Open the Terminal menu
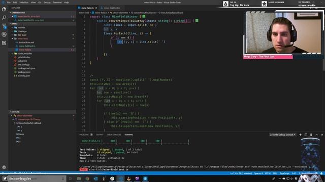The image size is (325, 182). [57, 3]
